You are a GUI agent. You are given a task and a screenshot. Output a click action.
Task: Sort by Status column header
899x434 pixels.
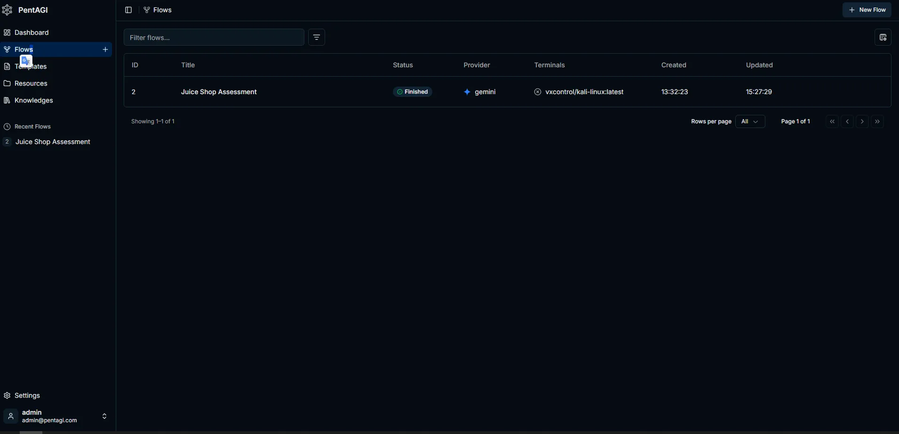(403, 65)
